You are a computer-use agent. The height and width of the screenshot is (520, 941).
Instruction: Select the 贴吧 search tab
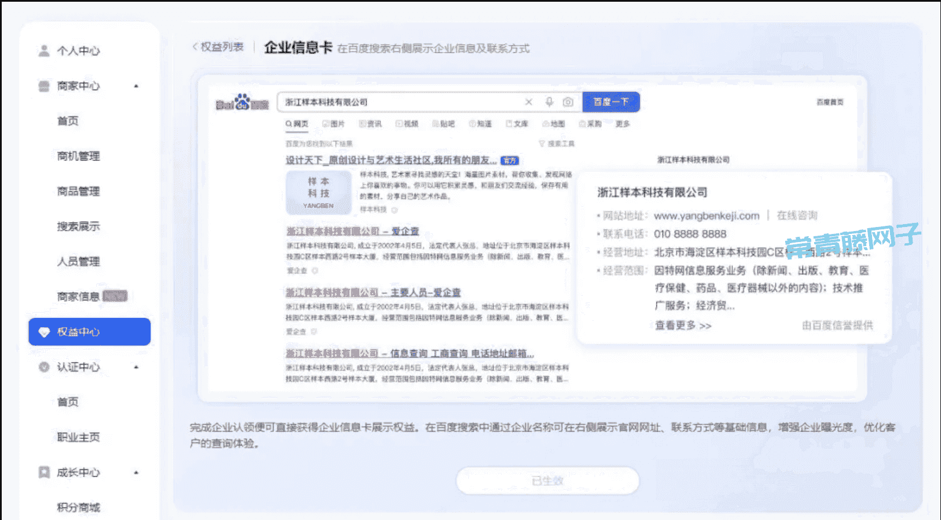(x=443, y=124)
